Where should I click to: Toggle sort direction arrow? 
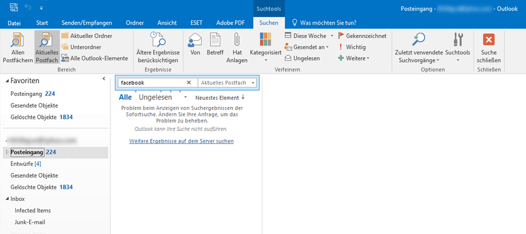click(243, 97)
